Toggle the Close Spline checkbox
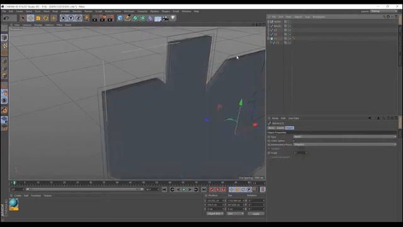403x227 pixels. (x=295, y=141)
